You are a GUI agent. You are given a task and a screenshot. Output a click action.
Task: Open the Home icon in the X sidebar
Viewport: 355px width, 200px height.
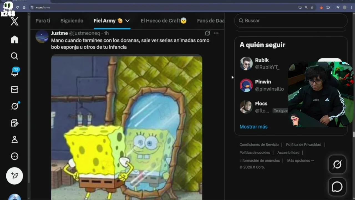pos(14,40)
